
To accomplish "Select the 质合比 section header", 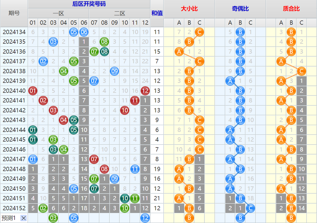I will (291, 9).
